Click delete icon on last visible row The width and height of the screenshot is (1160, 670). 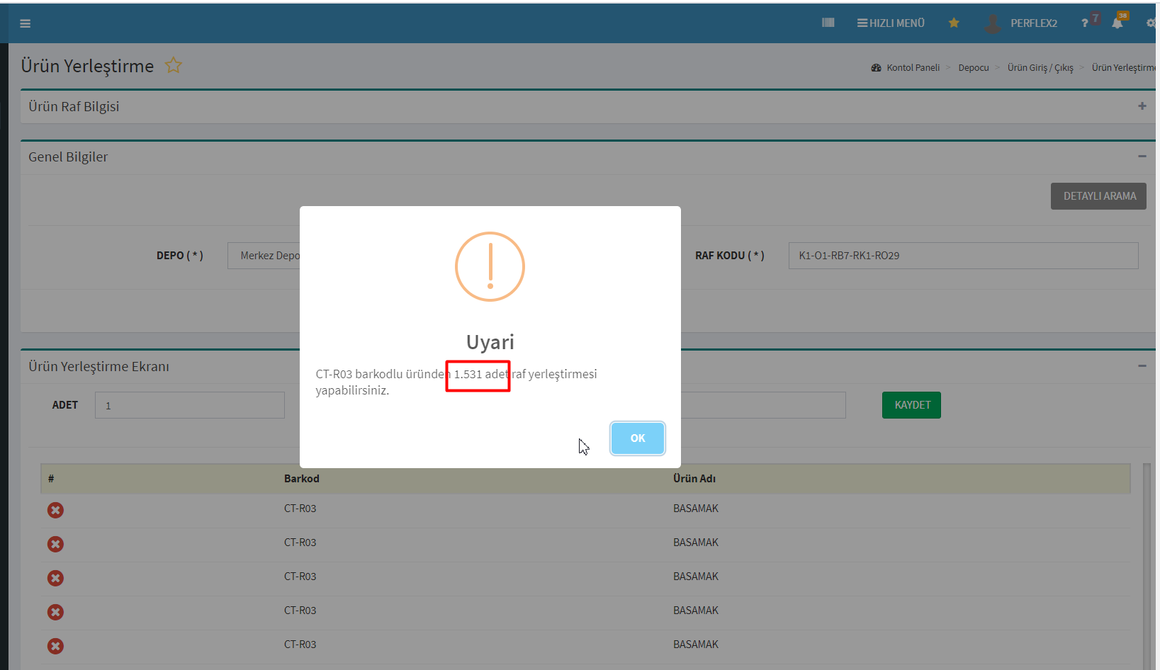(x=55, y=646)
